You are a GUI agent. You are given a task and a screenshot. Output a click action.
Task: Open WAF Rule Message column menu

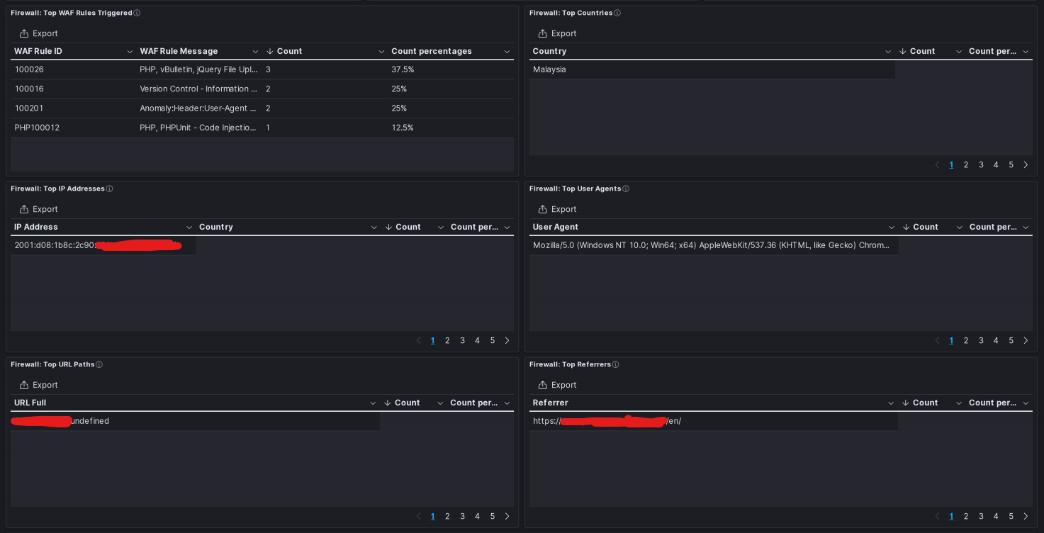click(x=255, y=52)
